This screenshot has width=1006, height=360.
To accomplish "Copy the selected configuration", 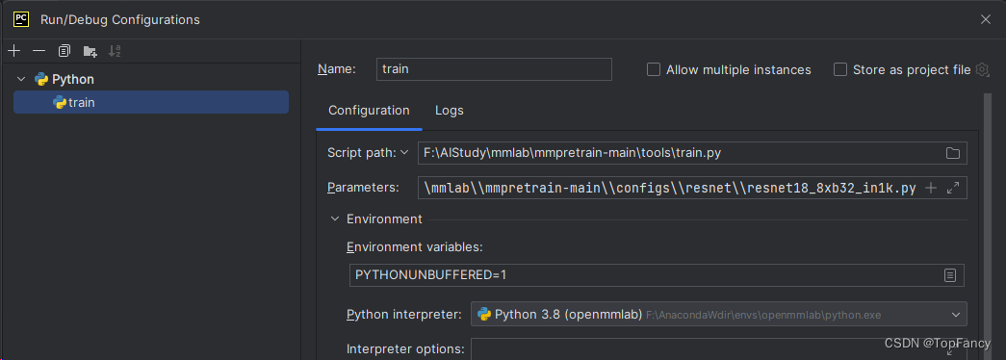I will pos(64,51).
